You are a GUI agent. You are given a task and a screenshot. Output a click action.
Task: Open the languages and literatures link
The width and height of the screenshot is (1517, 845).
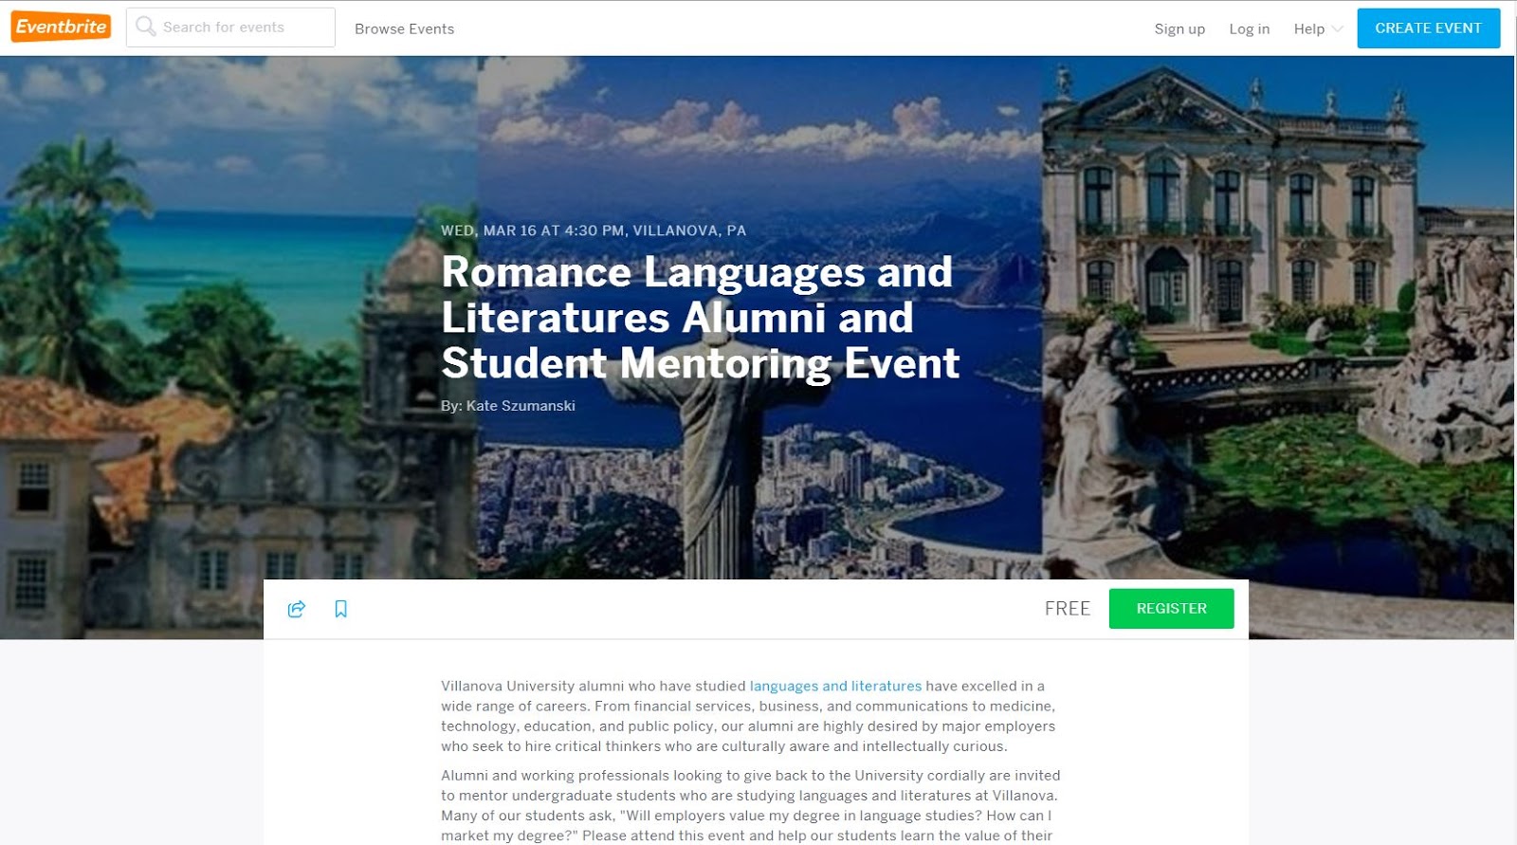pyautogui.click(x=835, y=686)
